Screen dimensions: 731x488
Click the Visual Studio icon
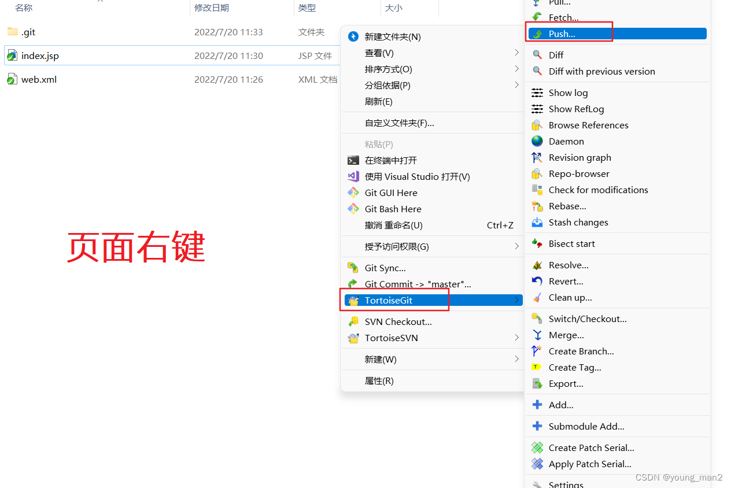(353, 176)
